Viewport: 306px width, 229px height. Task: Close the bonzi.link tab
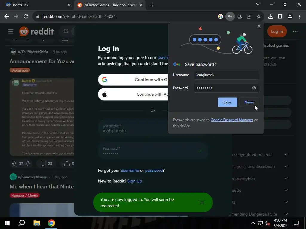tap(69, 5)
